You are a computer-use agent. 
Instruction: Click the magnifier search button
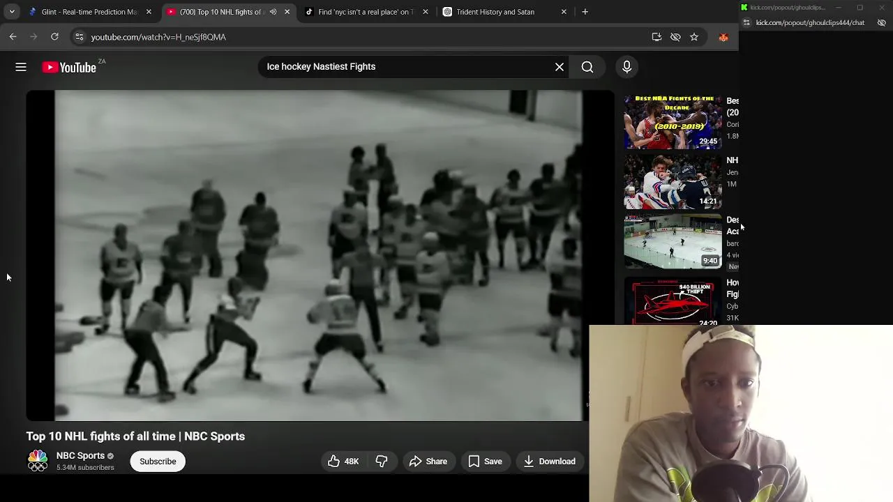pyautogui.click(x=587, y=67)
